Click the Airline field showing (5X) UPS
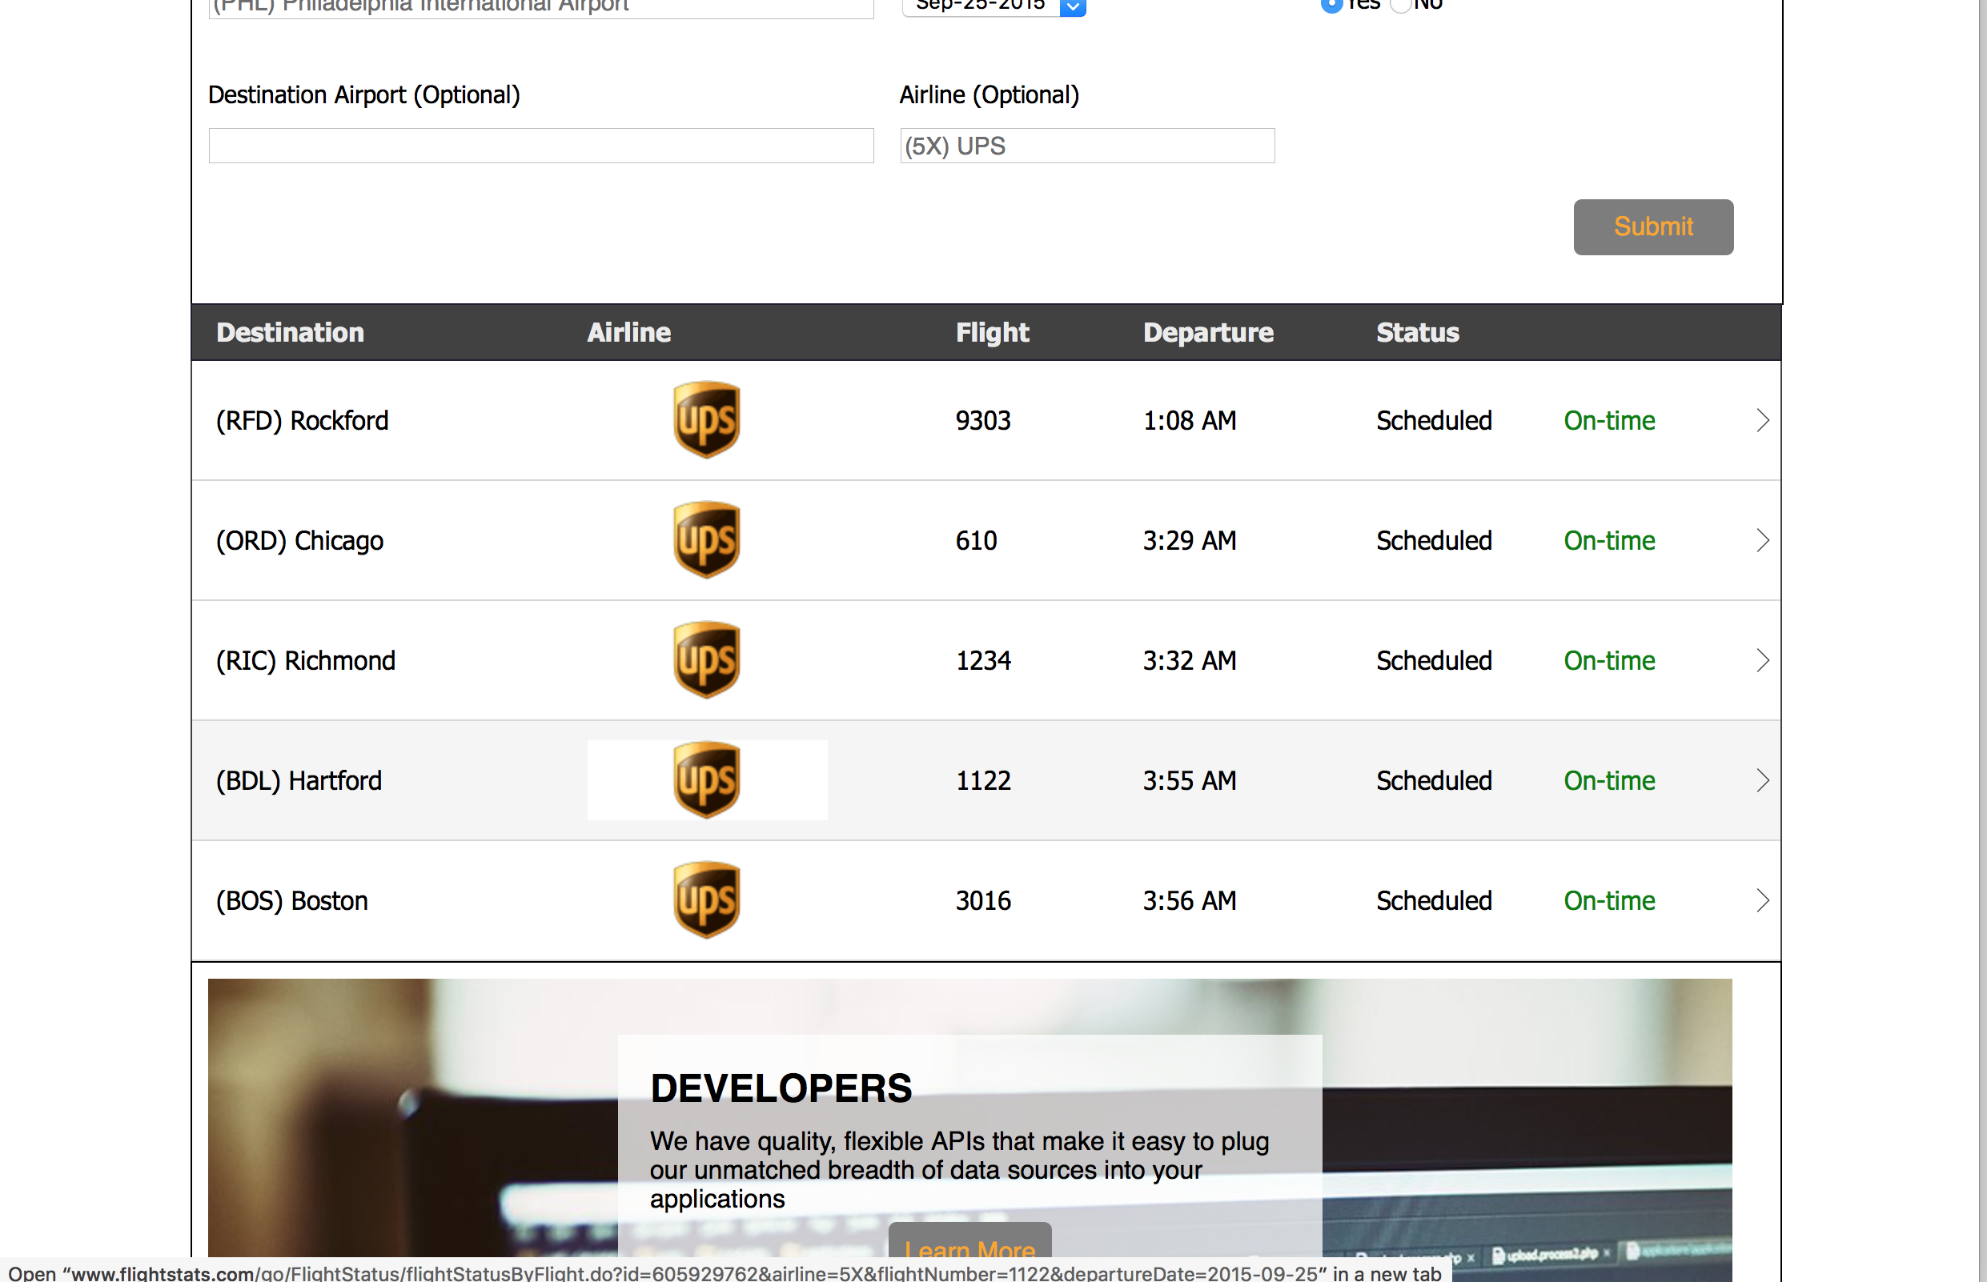The height and width of the screenshot is (1282, 1987). (1087, 146)
